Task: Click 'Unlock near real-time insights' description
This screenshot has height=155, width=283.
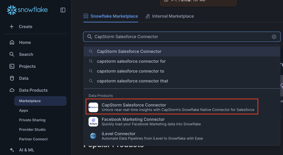Action: click(x=178, y=110)
